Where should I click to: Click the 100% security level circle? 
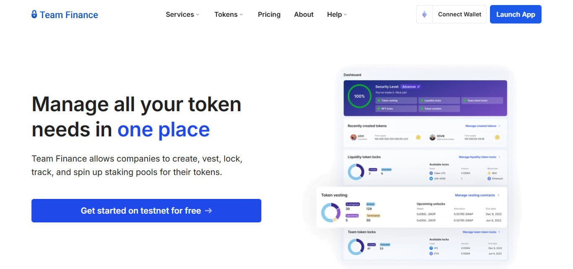pos(359,96)
